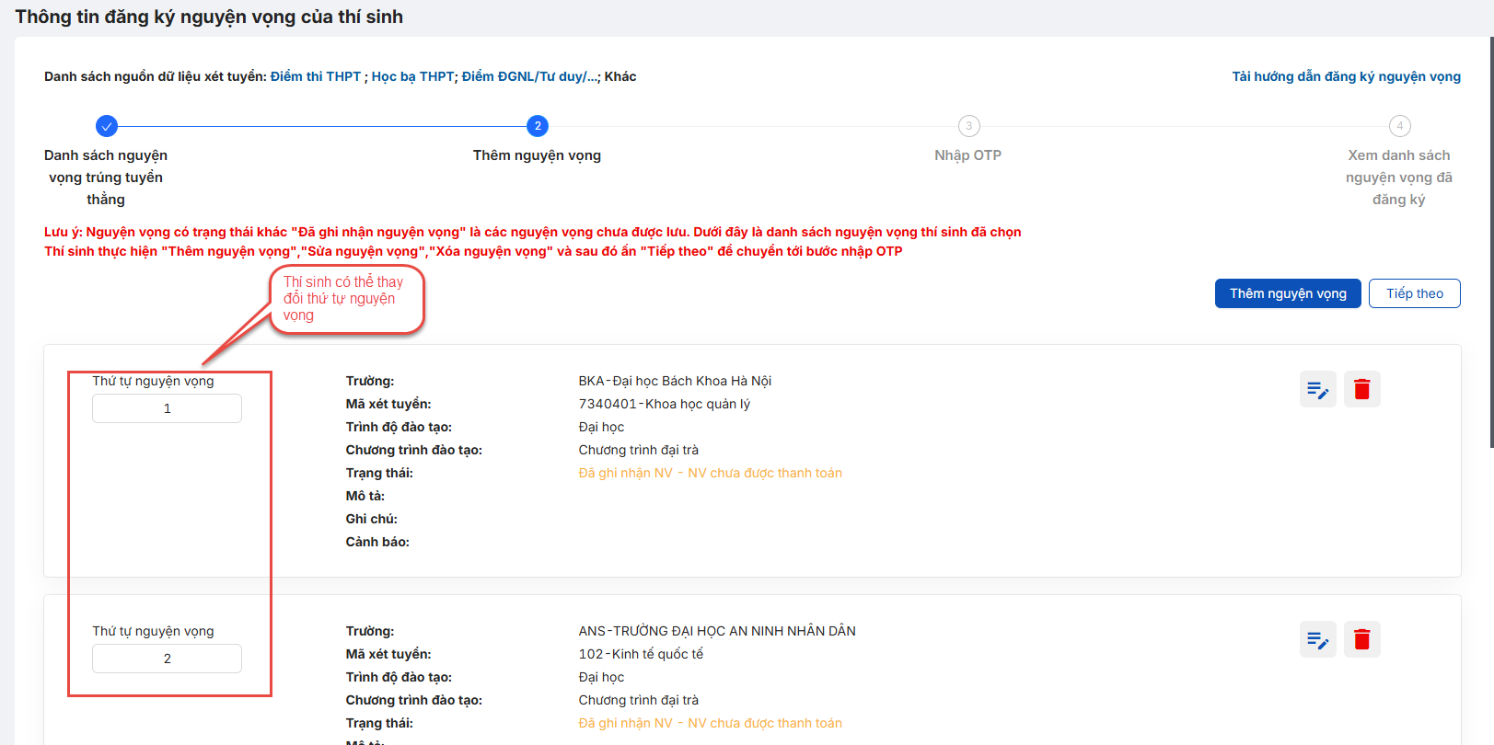
Task: Focus wish order field containing 1
Action: (x=167, y=408)
